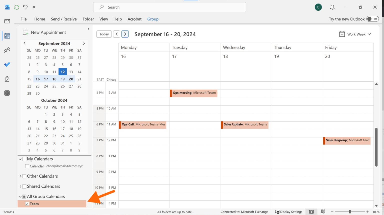Click the New Appointment button label
384x215 pixels.
point(48,32)
